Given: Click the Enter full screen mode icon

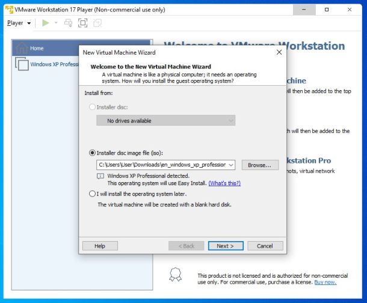Looking at the screenshot, I should point(82,23).
